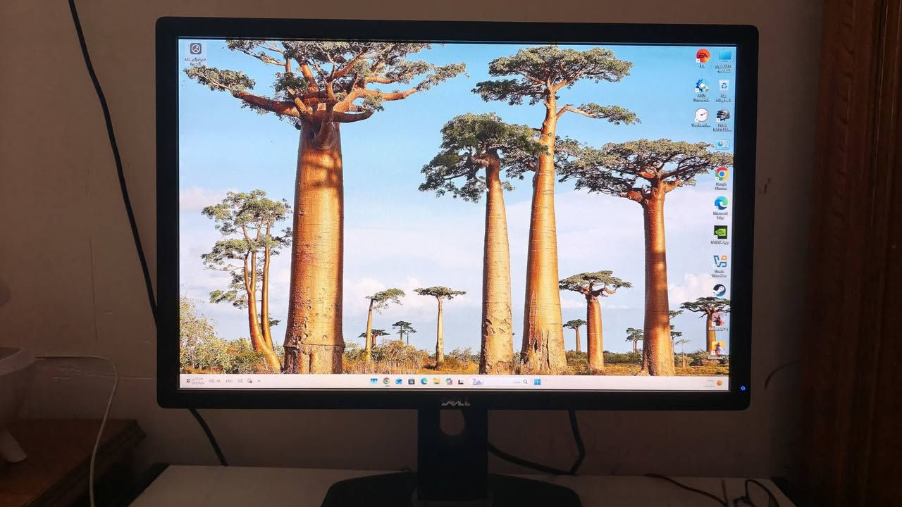
Task: Launch Google Chrome from desktop shortcut
Action: tap(721, 174)
